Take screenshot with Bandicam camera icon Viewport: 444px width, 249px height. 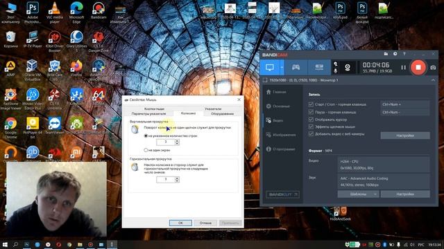(433, 68)
